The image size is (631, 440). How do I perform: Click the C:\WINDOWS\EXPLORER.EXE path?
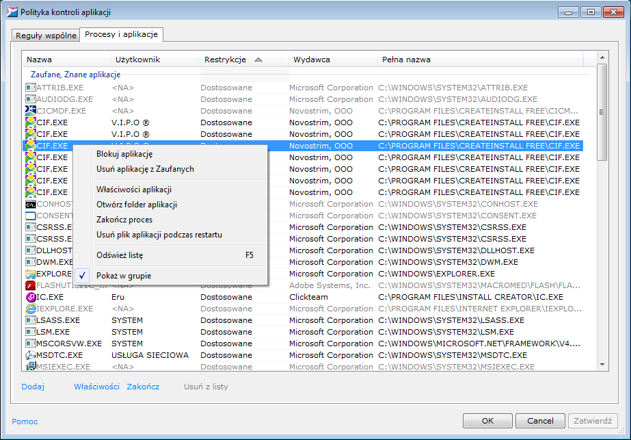point(437,274)
